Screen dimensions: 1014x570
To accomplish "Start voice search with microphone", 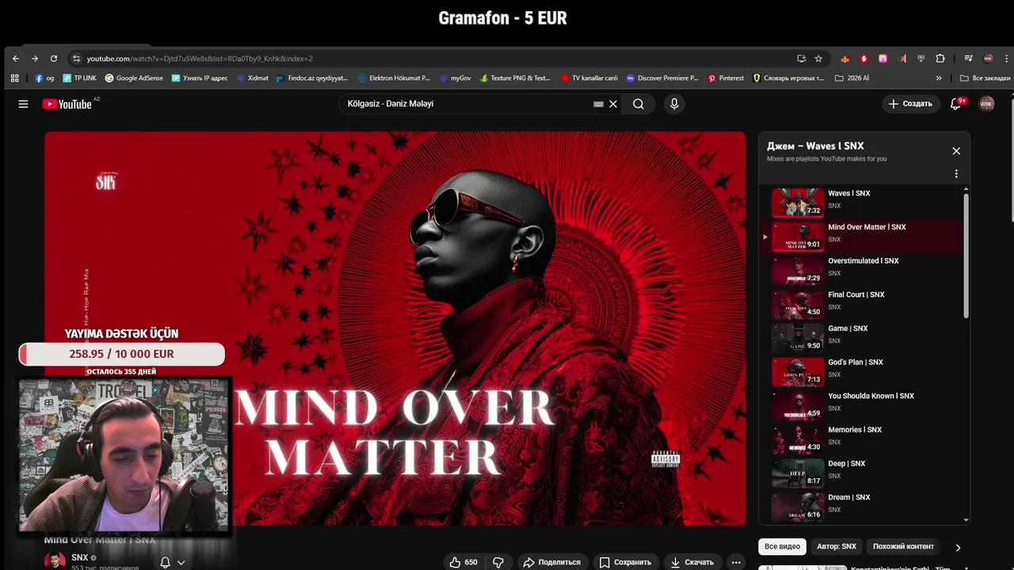I will pos(674,104).
